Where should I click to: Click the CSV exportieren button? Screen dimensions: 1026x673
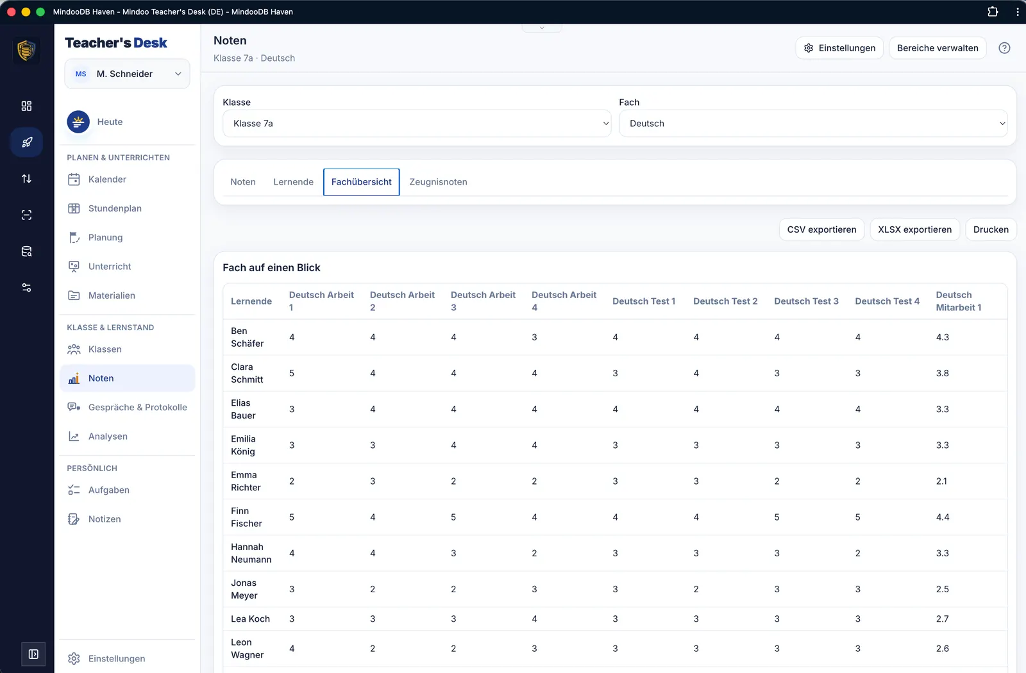point(821,229)
